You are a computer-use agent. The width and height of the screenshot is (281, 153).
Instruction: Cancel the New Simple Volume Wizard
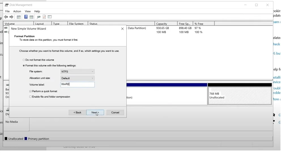[x=115, y=112]
